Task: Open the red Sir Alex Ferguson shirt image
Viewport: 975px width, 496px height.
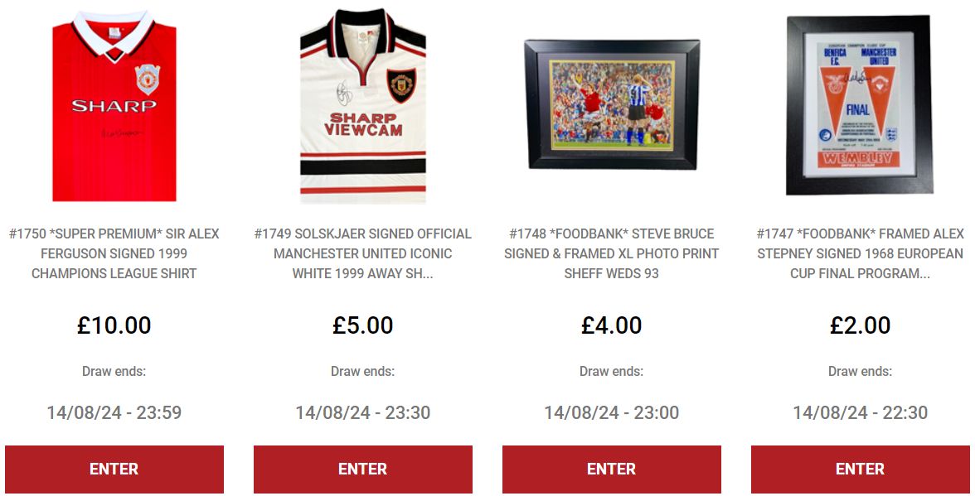Action: click(114, 106)
